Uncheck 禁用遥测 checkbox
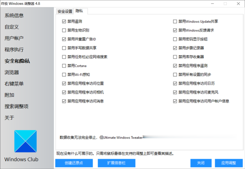The image size is (245, 169). pyautogui.click(x=64, y=21)
